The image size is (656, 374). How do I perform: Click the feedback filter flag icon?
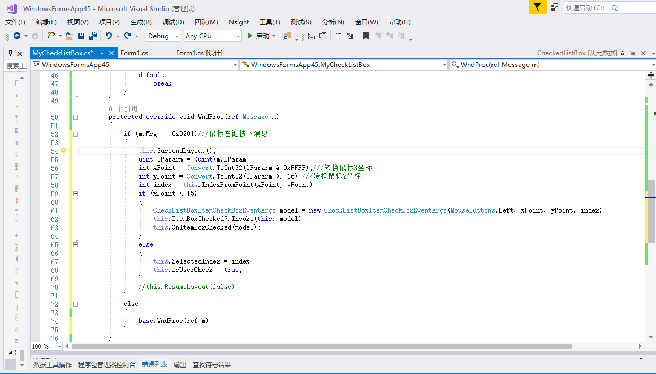[x=537, y=7]
